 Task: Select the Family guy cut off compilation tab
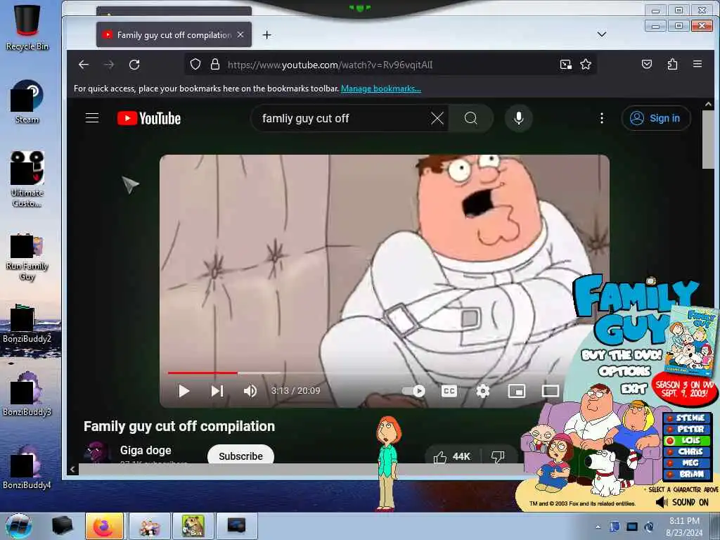point(174,34)
